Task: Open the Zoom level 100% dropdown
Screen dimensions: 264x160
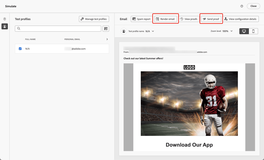Action: click(232, 31)
